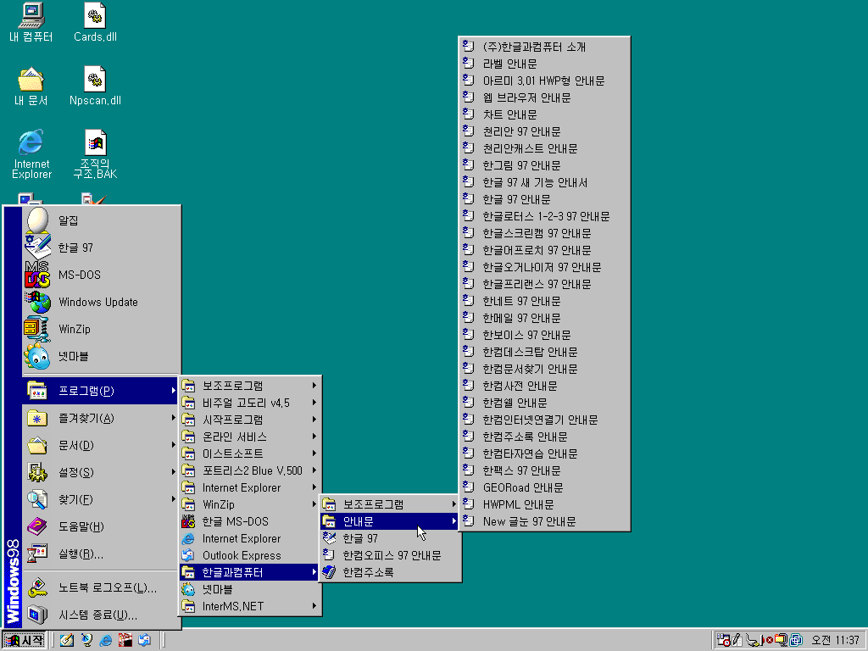Open 한글 97 새 기능 안내서

(x=545, y=182)
